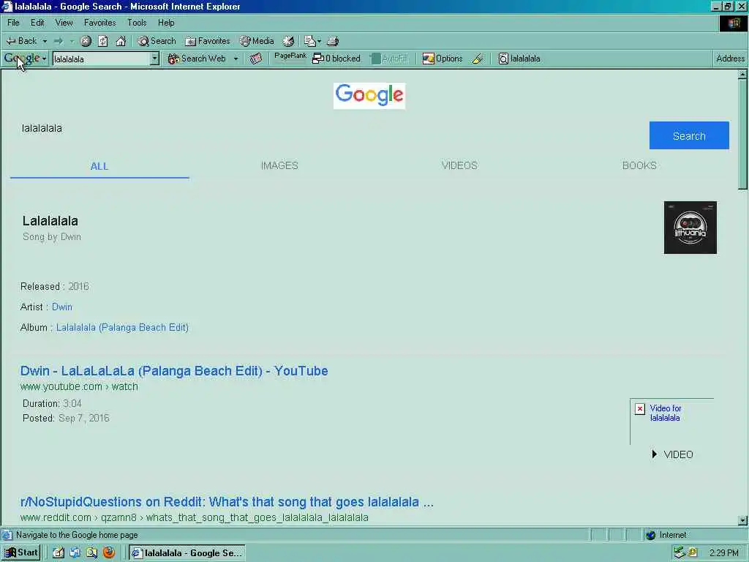
Task: Click the Stop loading icon
Action: tap(86, 41)
